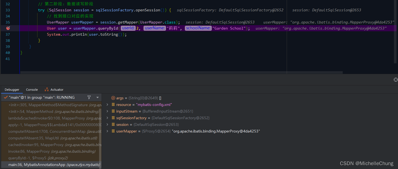Select frame lambda$cachedInvoker$0:108
Screen dimensions: 398x169
[x=50, y=118]
